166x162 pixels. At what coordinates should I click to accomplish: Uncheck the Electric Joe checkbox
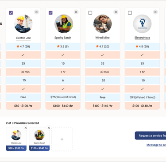point(11,13)
